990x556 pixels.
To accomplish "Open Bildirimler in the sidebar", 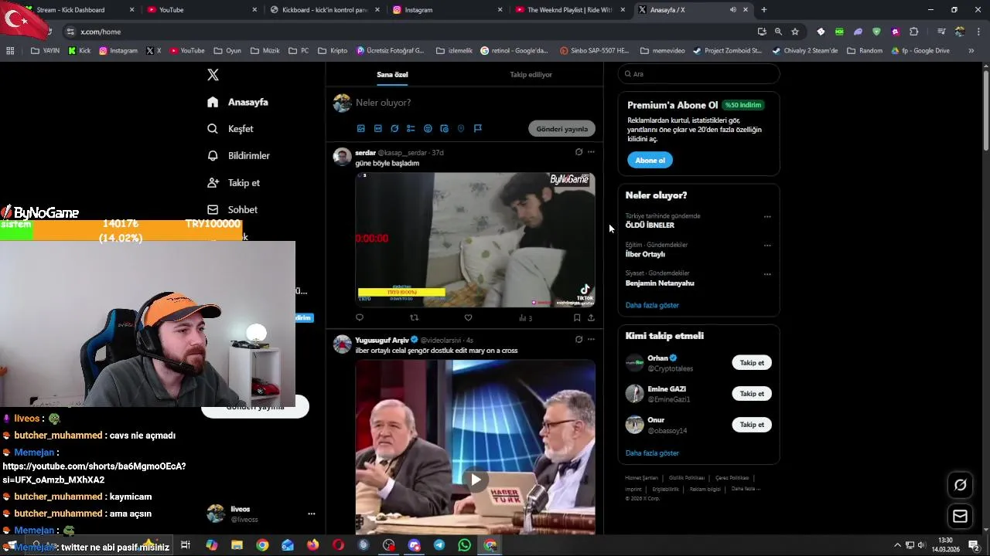I will click(239, 156).
